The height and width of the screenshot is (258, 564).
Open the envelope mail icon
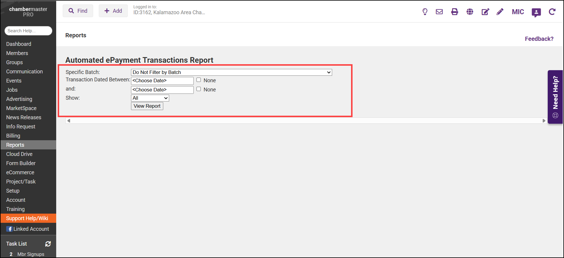(439, 12)
